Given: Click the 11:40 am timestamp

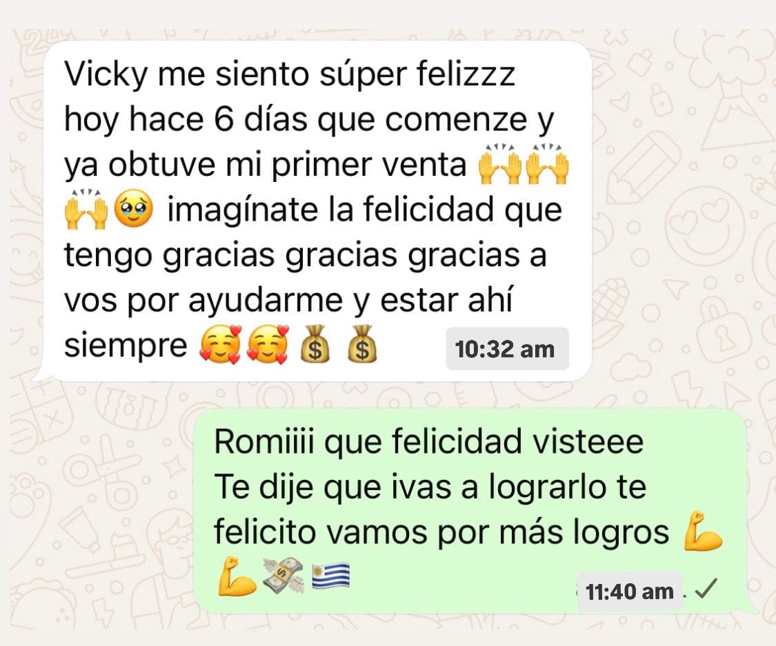Looking at the screenshot, I should pos(629,591).
